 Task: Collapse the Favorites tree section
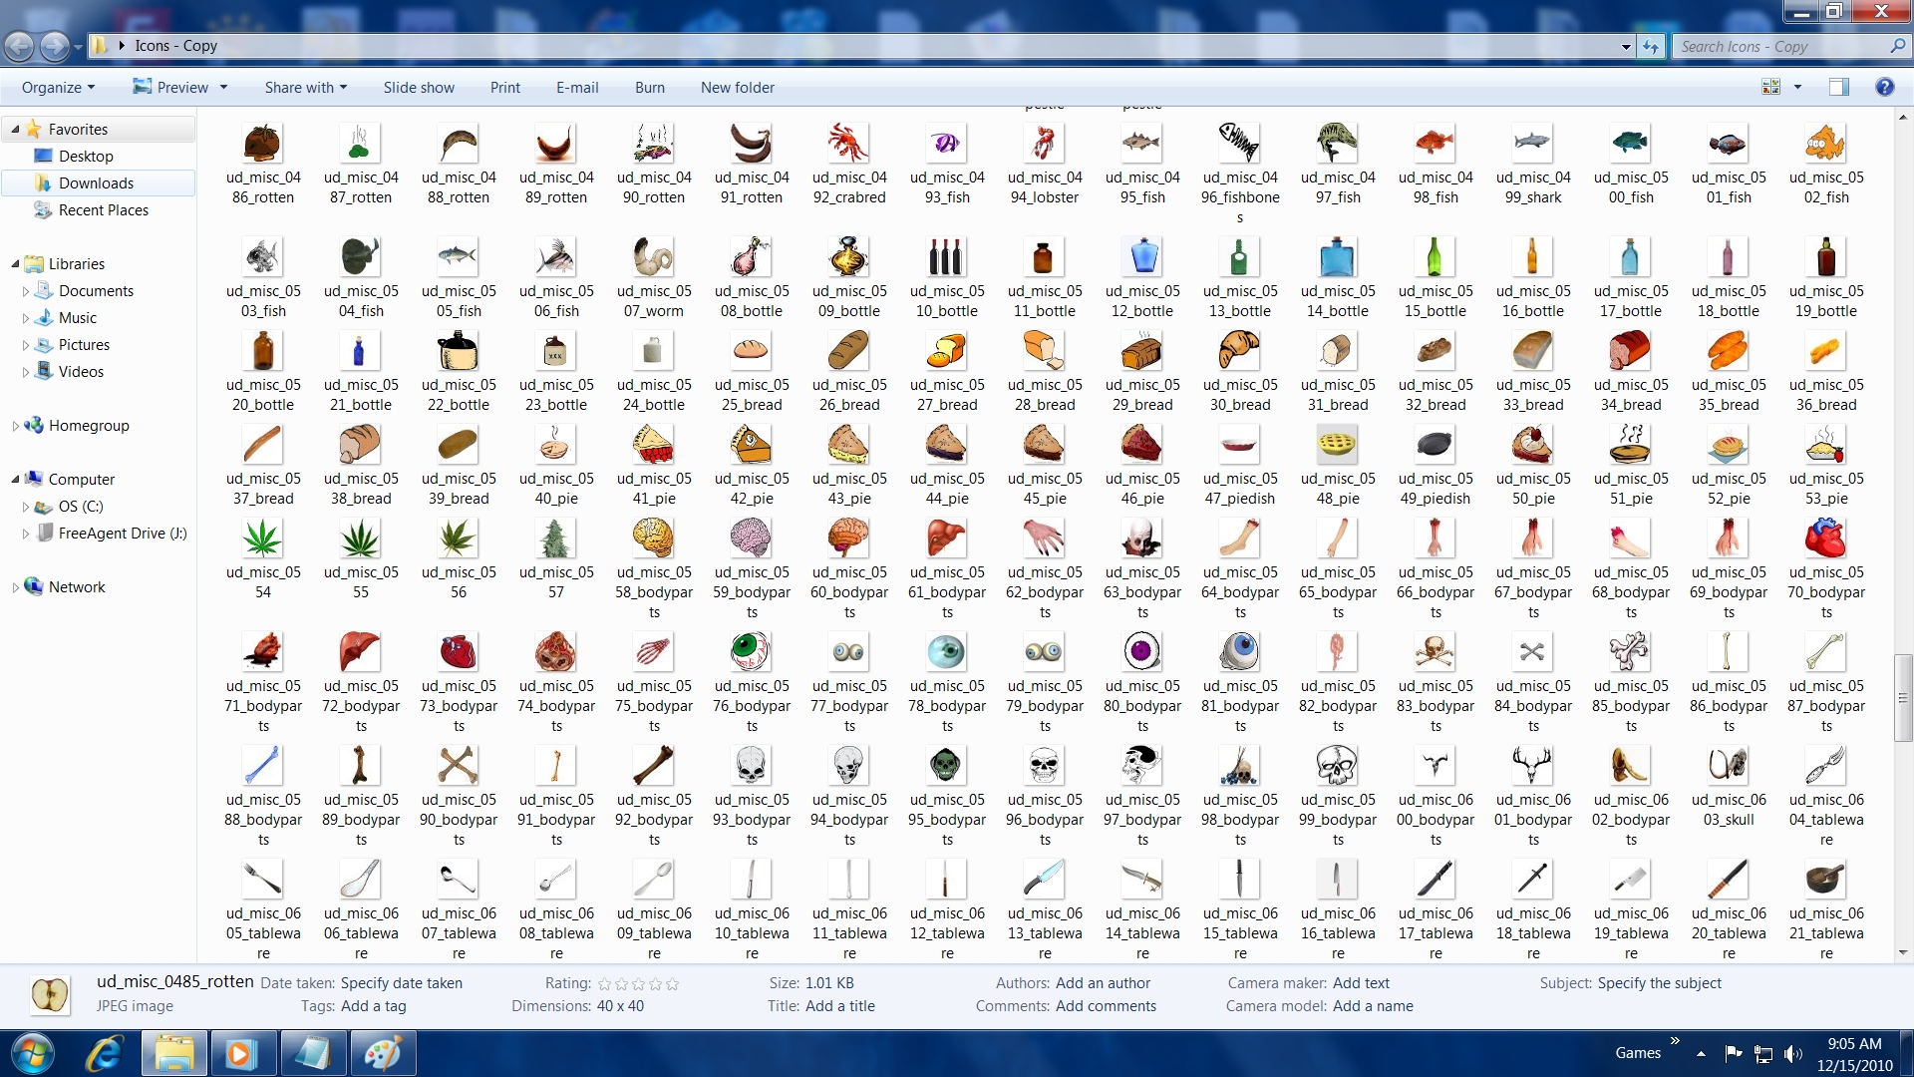tap(15, 130)
